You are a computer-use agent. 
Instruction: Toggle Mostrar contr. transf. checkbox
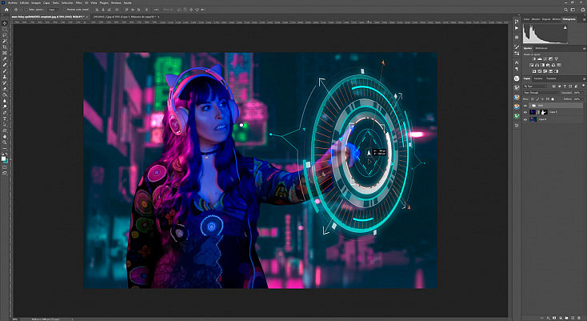pos(65,10)
